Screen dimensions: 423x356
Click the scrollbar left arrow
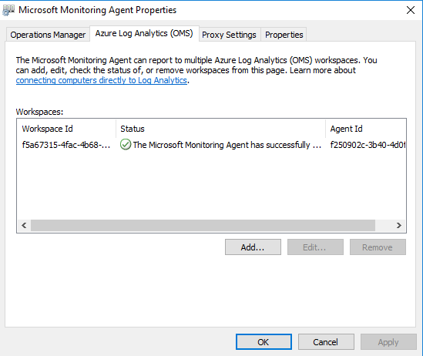click(24, 225)
